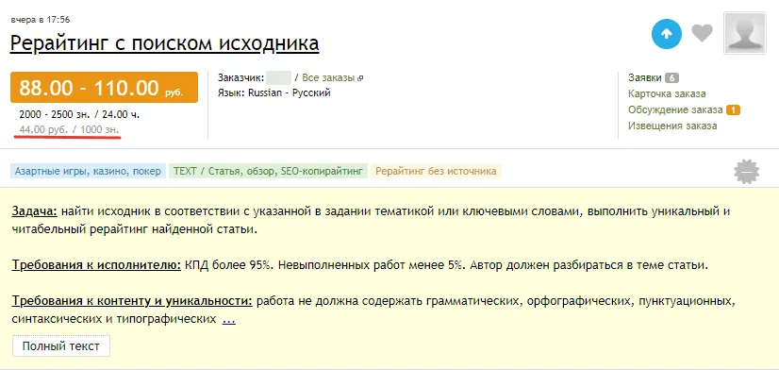
Task: Open Обсуждение заказа link
Action: [675, 109]
